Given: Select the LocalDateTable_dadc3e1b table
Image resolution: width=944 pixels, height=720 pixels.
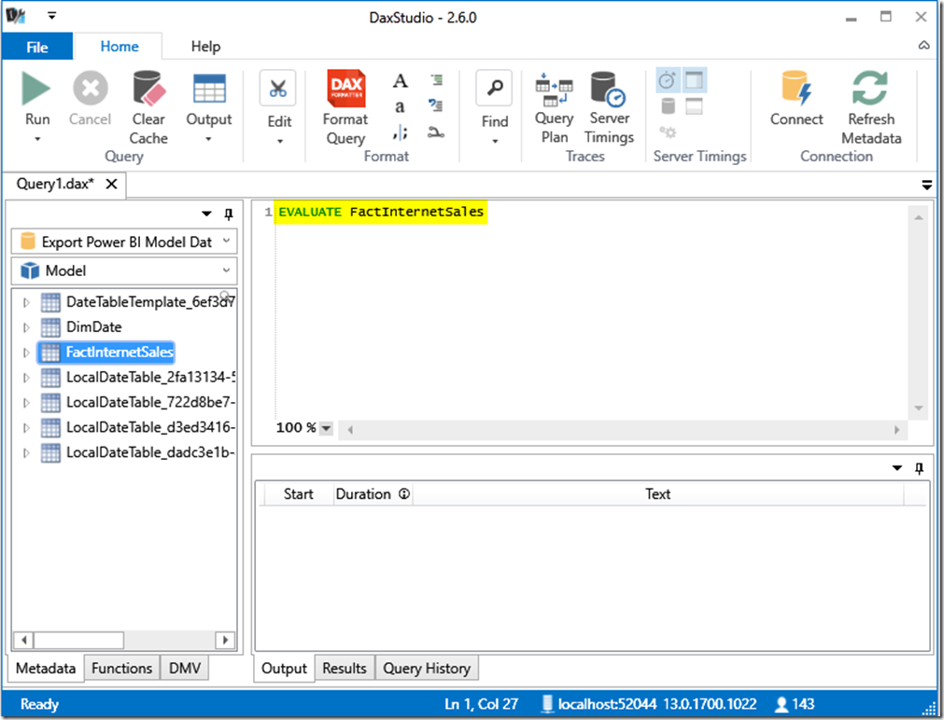Looking at the screenshot, I should click(x=150, y=452).
